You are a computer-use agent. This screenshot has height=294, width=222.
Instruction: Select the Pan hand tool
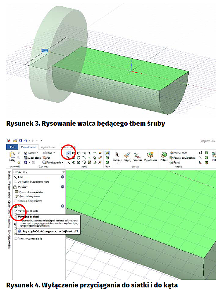coord(46,157)
